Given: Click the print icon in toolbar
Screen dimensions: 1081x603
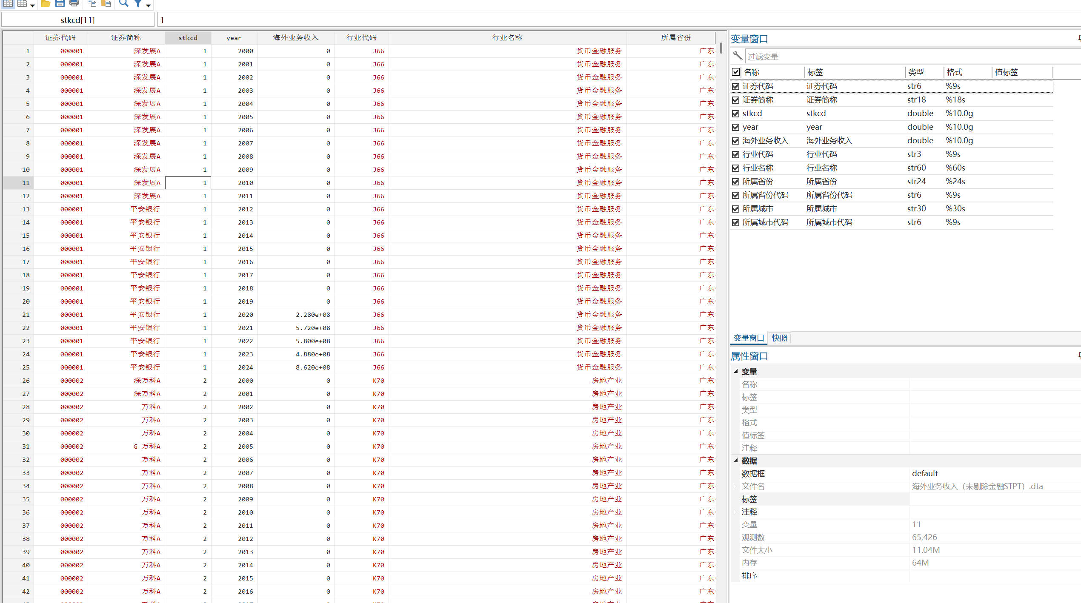Looking at the screenshot, I should [74, 4].
